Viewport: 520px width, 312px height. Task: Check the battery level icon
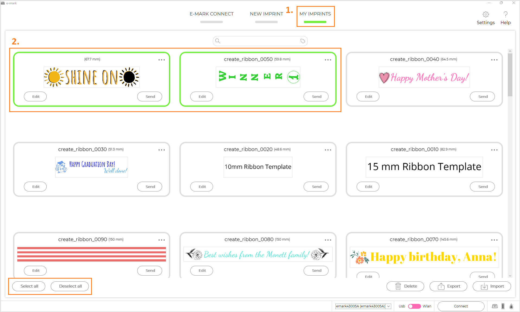[x=503, y=306]
